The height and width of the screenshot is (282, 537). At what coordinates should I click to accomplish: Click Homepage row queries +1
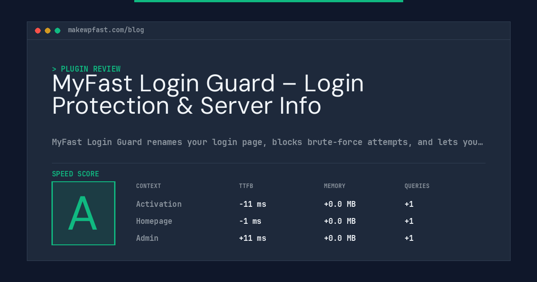coord(409,221)
